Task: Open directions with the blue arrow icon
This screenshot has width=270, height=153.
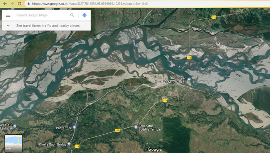Action: [84, 15]
